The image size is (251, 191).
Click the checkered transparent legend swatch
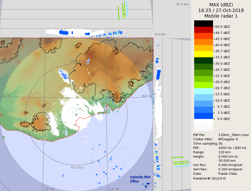coord(203,125)
